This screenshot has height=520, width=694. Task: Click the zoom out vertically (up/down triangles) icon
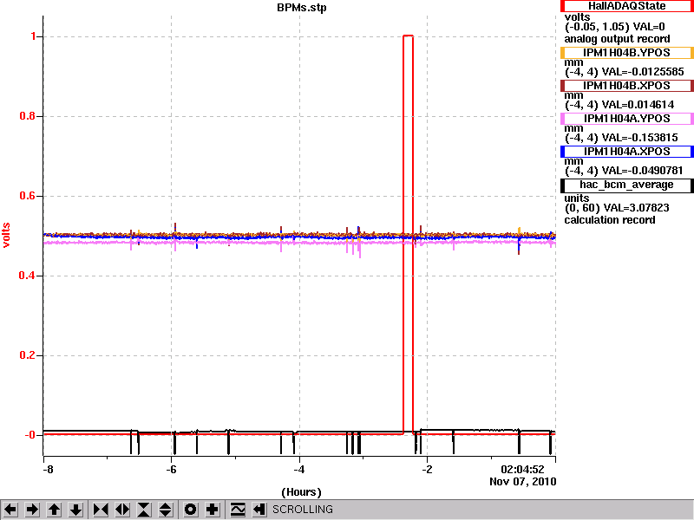166,510
